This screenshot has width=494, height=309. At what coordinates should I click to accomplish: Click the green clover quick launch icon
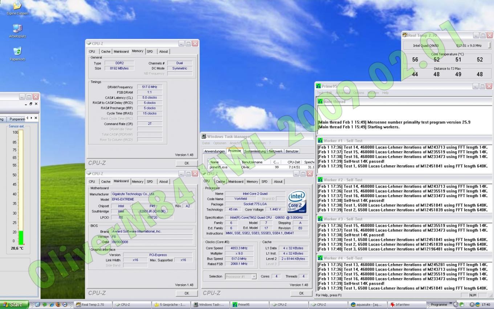pyautogui.click(x=45, y=305)
